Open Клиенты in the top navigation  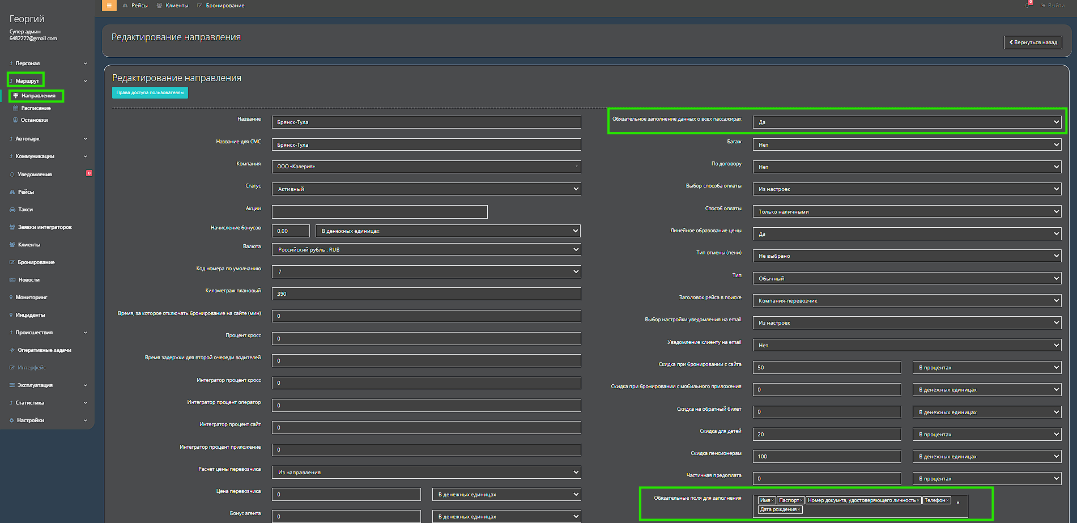point(176,6)
